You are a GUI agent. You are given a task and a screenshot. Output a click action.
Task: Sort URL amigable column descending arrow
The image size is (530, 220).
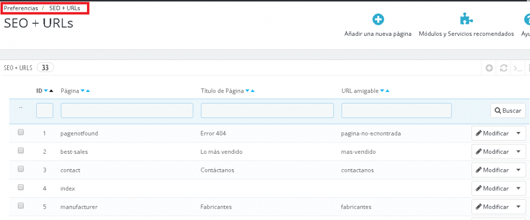point(382,91)
